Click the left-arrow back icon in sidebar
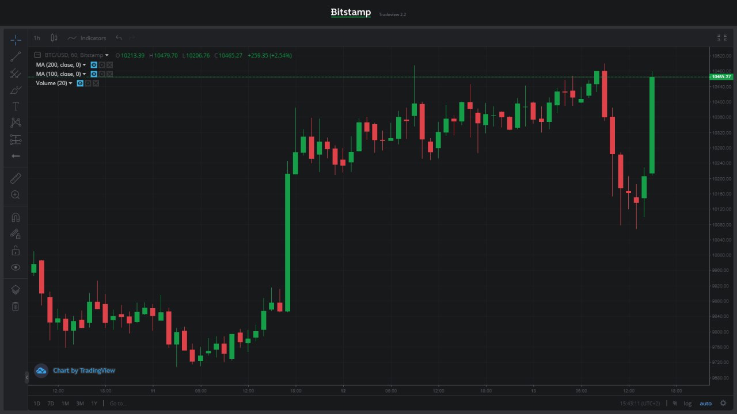 pyautogui.click(x=16, y=156)
